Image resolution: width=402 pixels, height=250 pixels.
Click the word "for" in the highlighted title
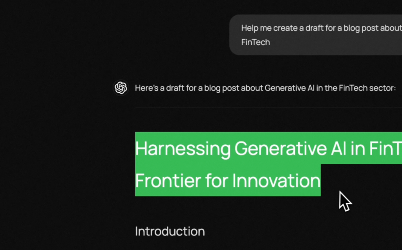[x=217, y=181]
